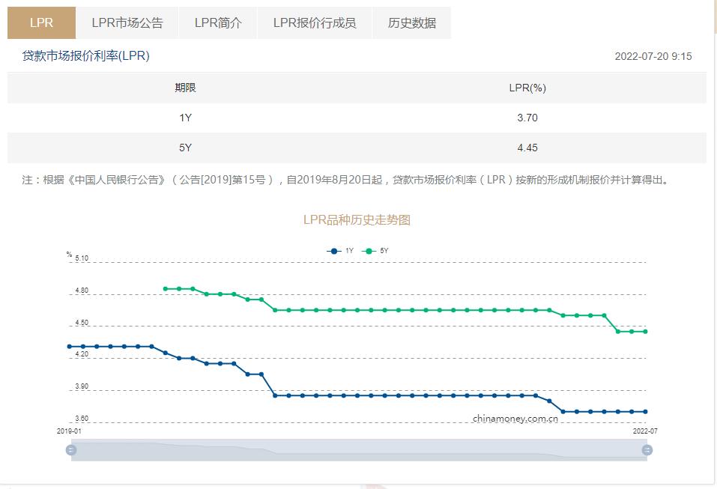Select the 1Y row in the LPR table
This screenshot has width=717, height=489.
point(358,116)
